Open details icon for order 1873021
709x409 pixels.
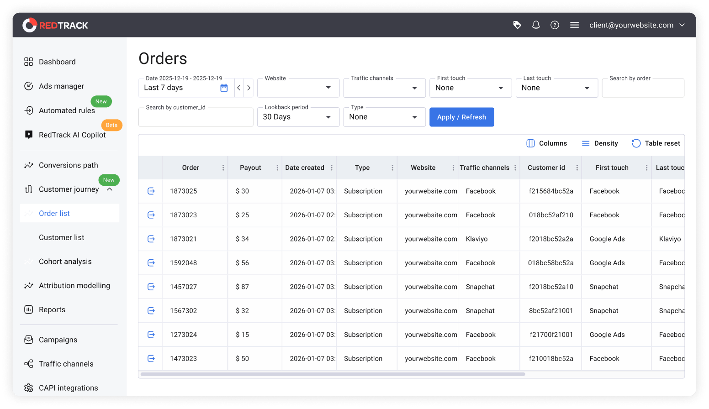click(x=151, y=239)
